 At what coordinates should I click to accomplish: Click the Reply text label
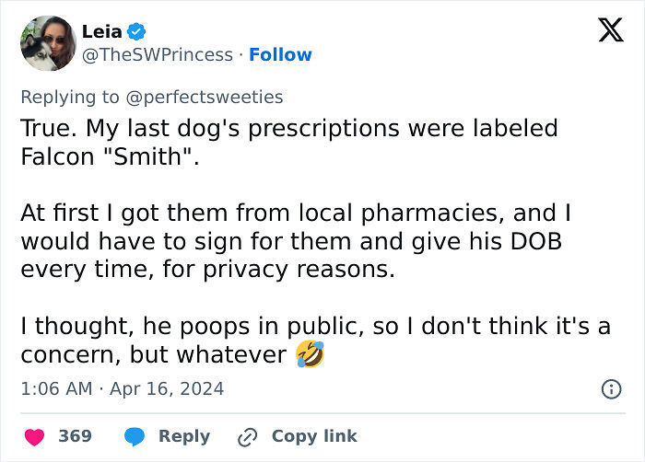[183, 436]
